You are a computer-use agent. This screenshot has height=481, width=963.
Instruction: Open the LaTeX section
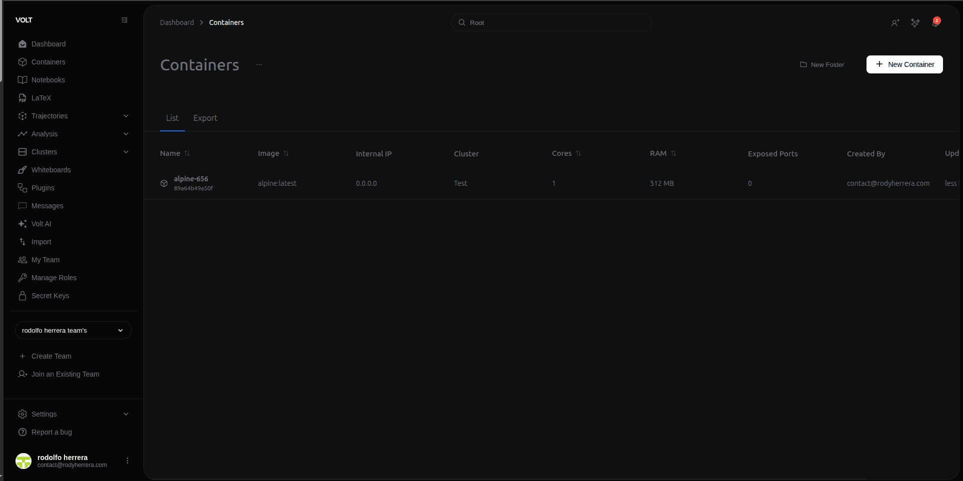(41, 98)
